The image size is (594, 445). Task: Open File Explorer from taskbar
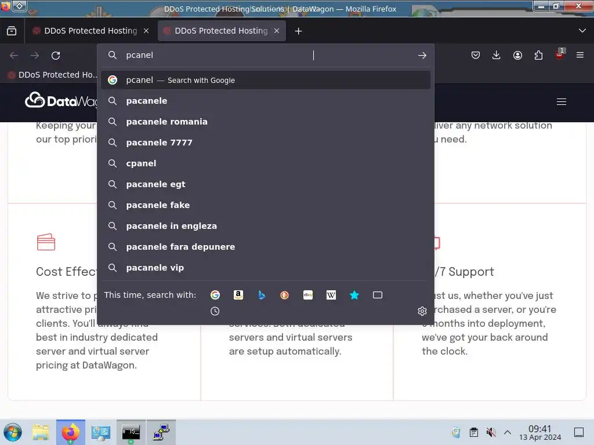(x=41, y=432)
